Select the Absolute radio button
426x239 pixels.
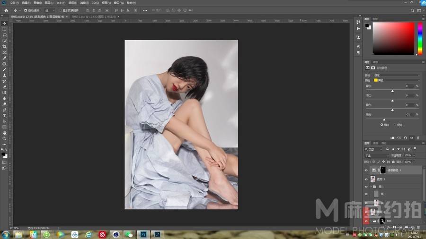click(395, 125)
